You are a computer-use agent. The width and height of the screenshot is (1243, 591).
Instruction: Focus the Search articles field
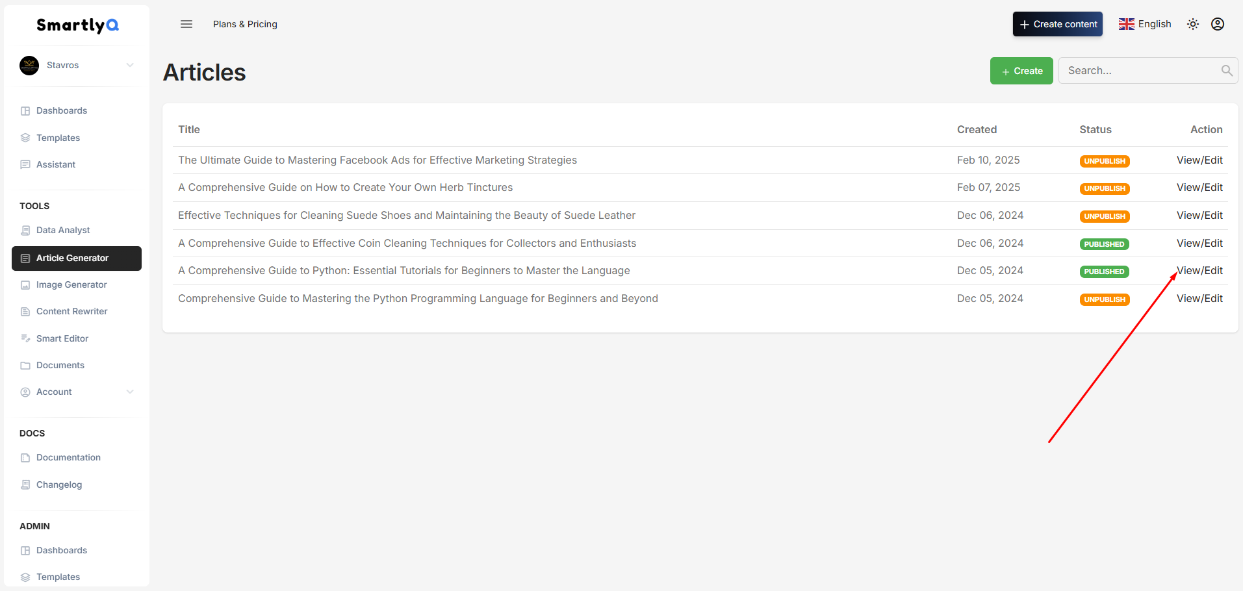coord(1148,71)
